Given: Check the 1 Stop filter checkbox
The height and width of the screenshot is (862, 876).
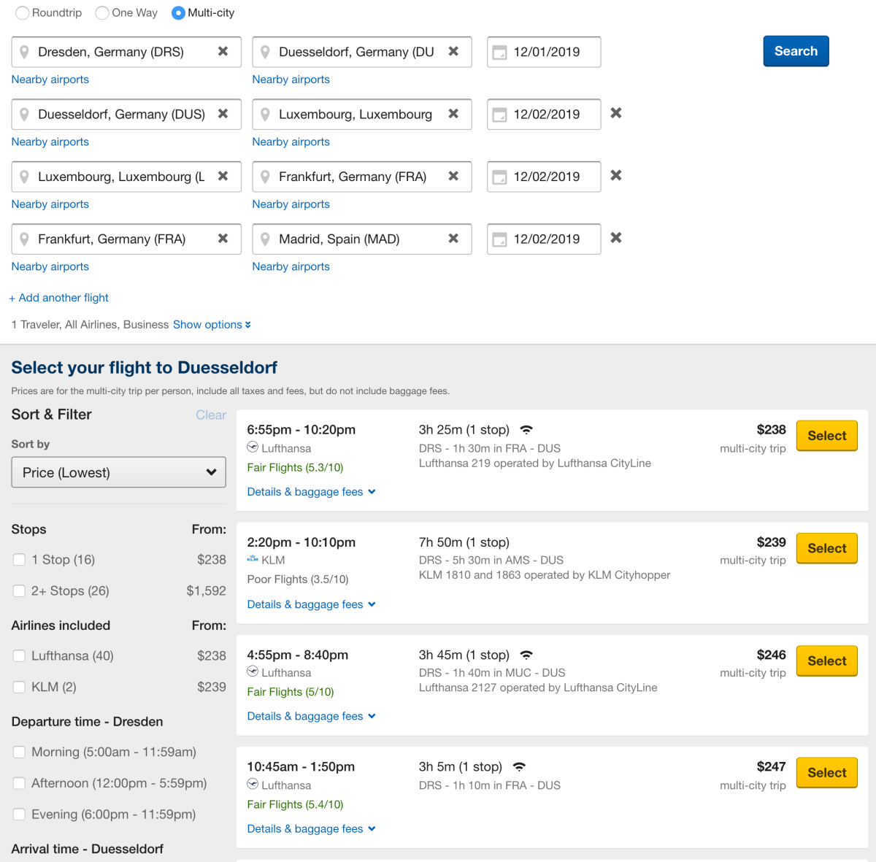Looking at the screenshot, I should 20,560.
